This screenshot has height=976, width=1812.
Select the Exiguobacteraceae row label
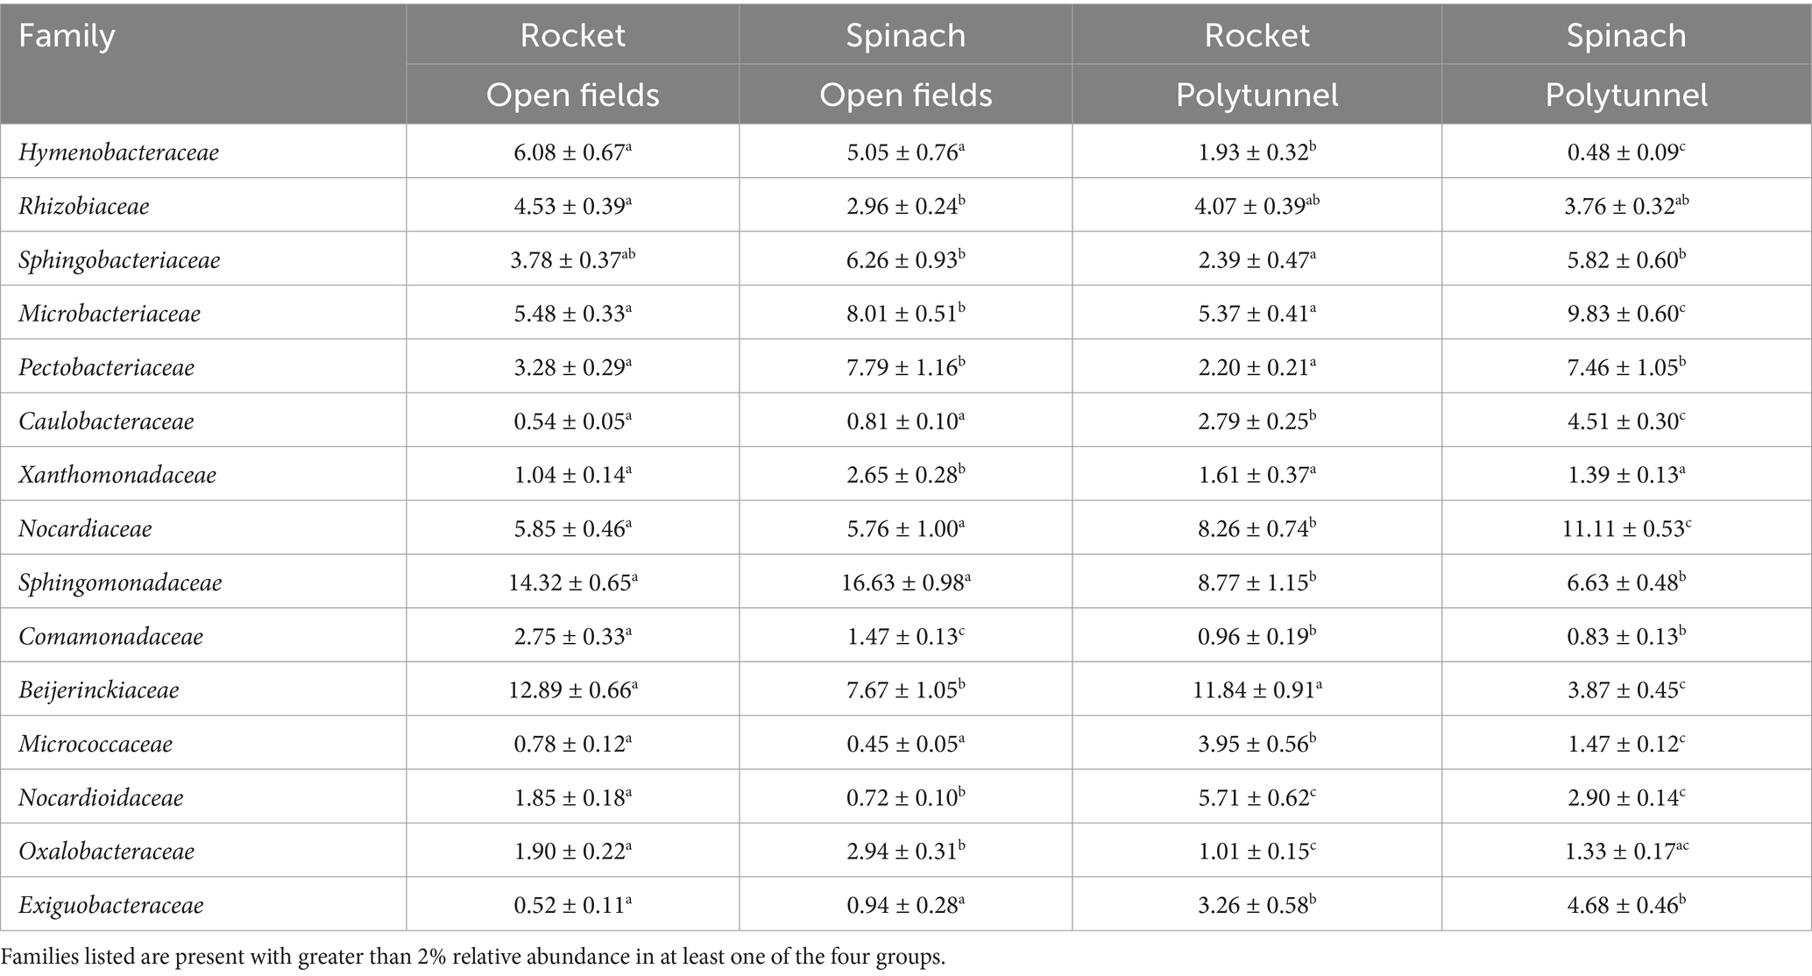tap(110, 905)
